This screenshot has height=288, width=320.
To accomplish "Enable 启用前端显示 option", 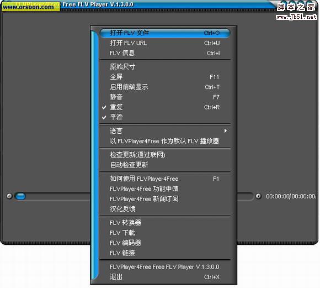I will [165, 87].
